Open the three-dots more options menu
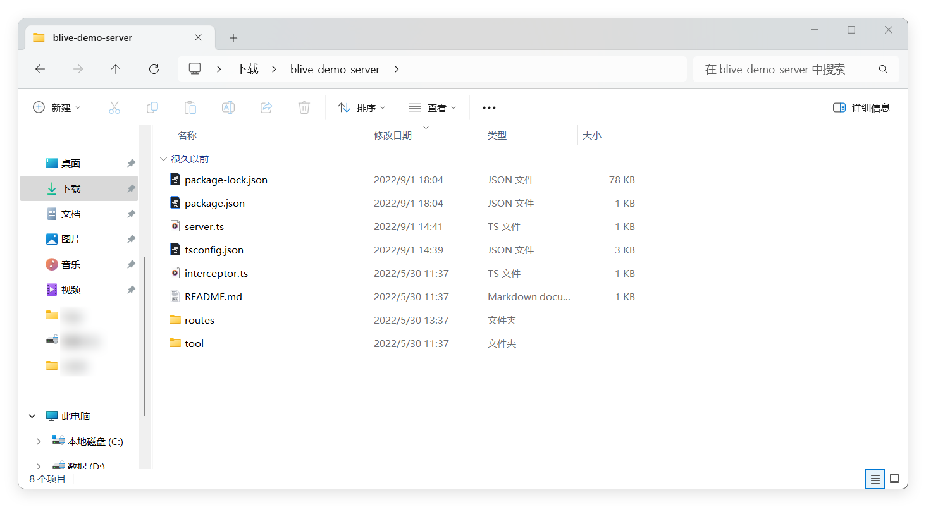The height and width of the screenshot is (507, 926). [x=489, y=107]
